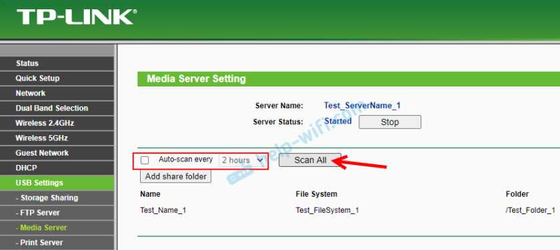Viewport: 560px width, 250px height.
Task: Select the USB Settings menu
Action: click(57, 183)
